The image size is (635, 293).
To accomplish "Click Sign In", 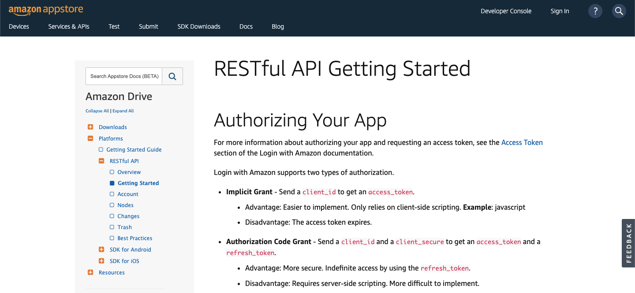I will coord(560,11).
